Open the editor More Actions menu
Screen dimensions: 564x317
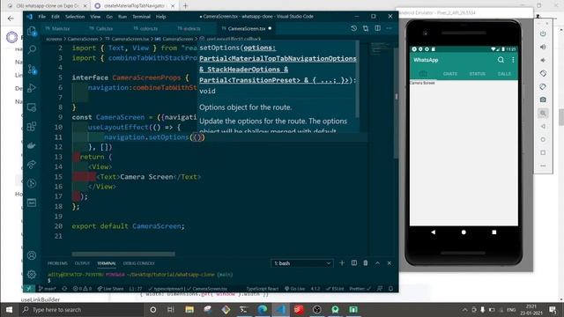pyautogui.click(x=390, y=28)
